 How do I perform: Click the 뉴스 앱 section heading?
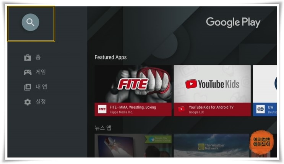tap(103, 128)
